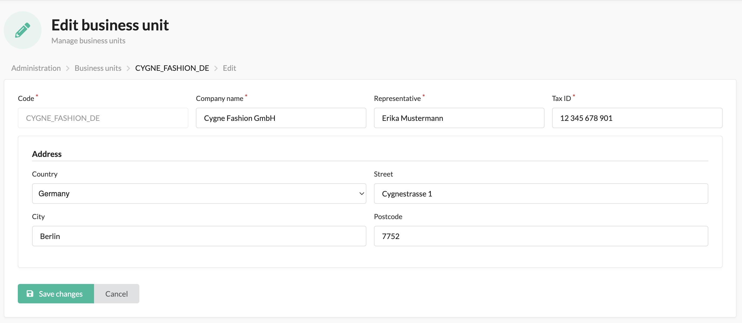Viewport: 742px width, 323px height.
Task: Click the Company name input field
Action: click(281, 118)
